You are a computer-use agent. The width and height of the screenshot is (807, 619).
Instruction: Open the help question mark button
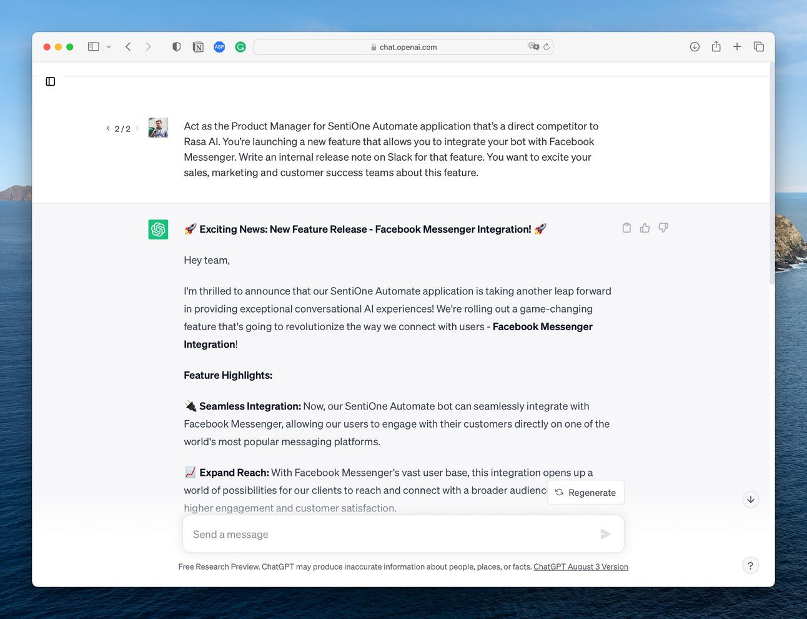751,566
